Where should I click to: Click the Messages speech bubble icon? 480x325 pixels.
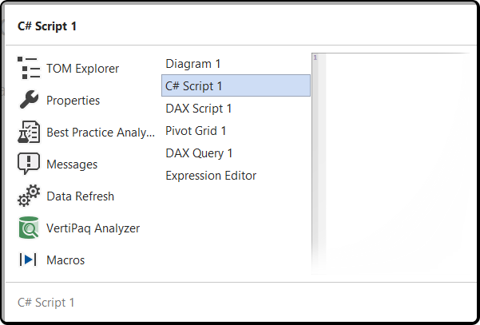click(x=29, y=164)
